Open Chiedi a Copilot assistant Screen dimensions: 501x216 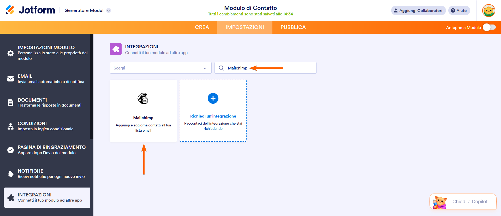[x=463, y=202]
